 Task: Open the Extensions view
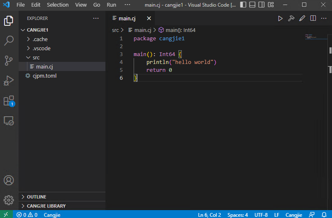[x=9, y=100]
